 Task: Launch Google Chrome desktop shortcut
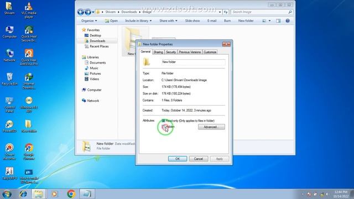(x=29, y=151)
